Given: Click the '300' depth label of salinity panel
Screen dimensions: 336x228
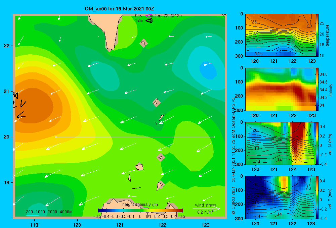Looking at the screenshot, I should [x=239, y=110].
